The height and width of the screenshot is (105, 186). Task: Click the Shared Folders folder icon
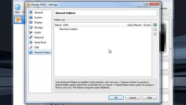[x=31, y=52]
